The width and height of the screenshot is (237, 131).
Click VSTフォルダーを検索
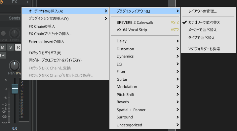coord(208,49)
